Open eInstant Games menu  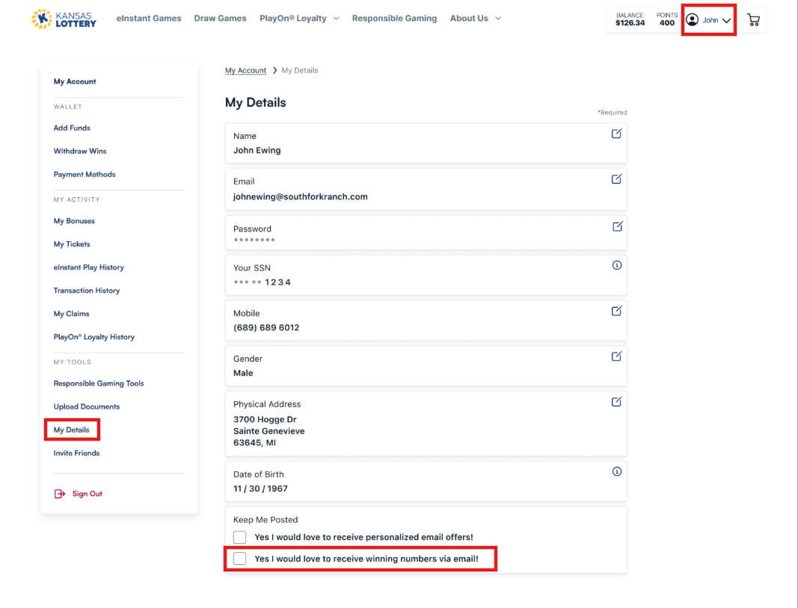pyautogui.click(x=149, y=19)
